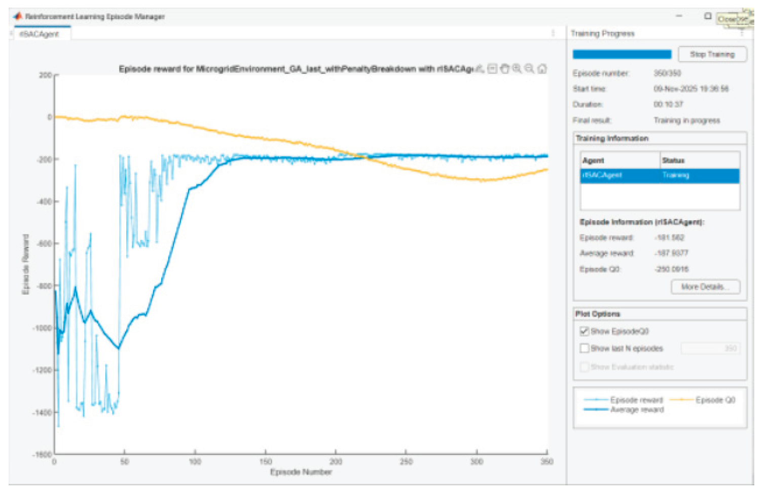Viewport: 767px width, 498px height.
Task: Open Training Progress panel three-dot menu
Action: pos(742,33)
